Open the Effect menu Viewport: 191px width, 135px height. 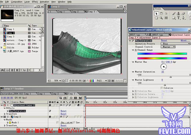tap(35, 2)
